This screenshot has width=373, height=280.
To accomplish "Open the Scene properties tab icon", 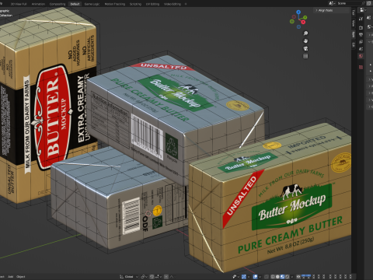I will click(x=361, y=49).
